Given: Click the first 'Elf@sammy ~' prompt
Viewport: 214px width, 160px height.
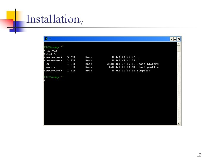Looking at the screenshot, I should click(53, 47).
